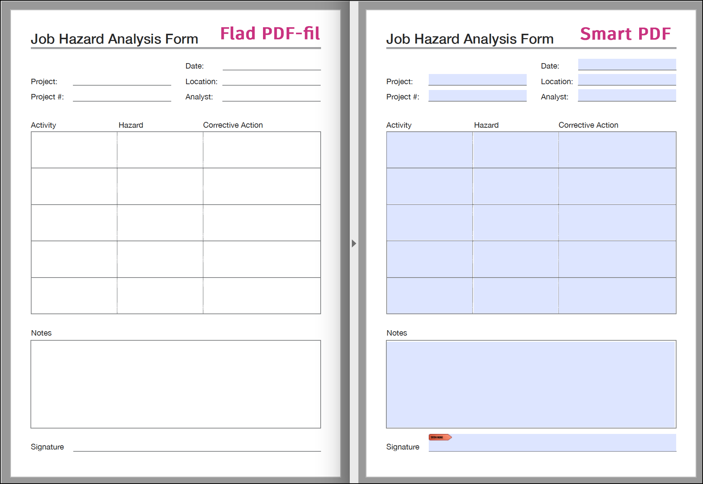Click the Analyst field on the Smart PDF

[x=626, y=95]
